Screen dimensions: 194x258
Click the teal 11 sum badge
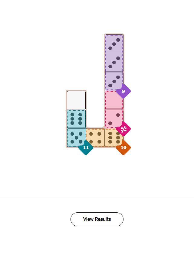coord(86,147)
